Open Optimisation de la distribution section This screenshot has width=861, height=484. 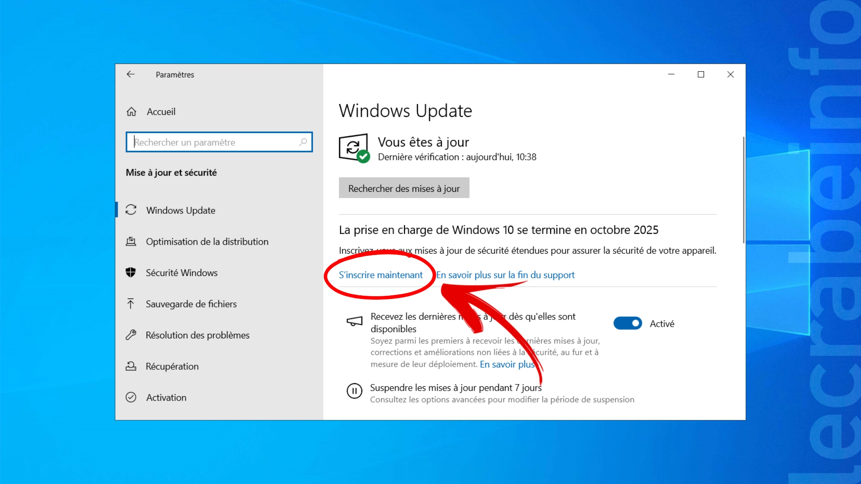click(x=207, y=242)
